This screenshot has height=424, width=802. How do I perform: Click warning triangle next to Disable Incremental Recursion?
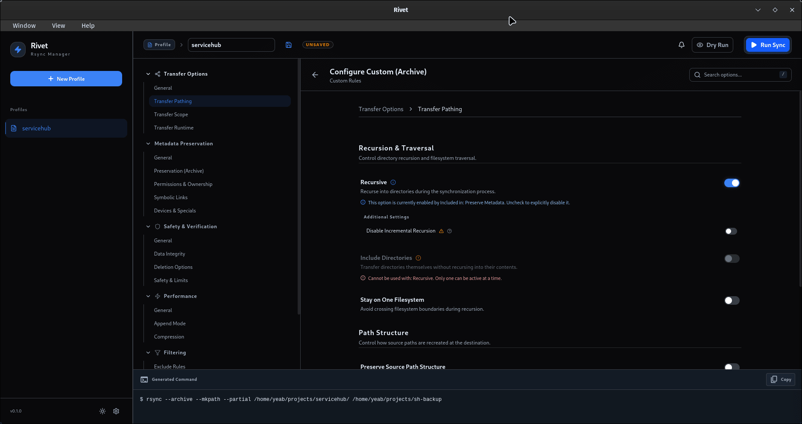pos(442,231)
